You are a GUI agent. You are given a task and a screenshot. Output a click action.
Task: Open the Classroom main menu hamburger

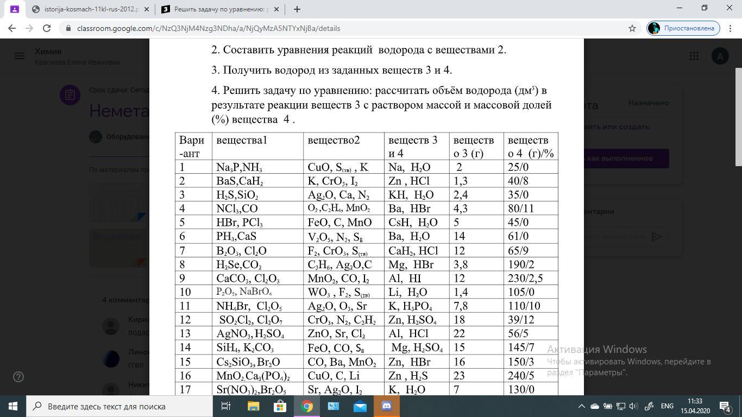pos(20,56)
